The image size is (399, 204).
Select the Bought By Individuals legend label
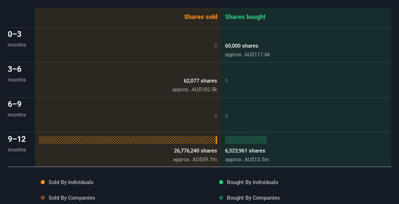tap(252, 182)
